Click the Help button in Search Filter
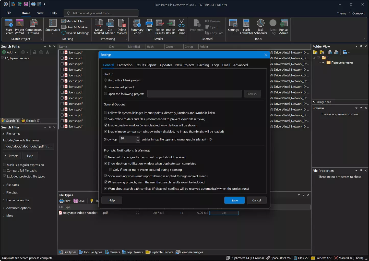Screen dimensions: 369x261 (30, 156)
